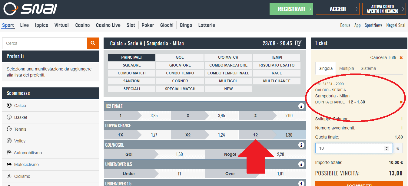Viewport: 408px width, 186px height.
Task: Open info icon for UNDER/OVER 1.5
Action: [x=301, y=183]
